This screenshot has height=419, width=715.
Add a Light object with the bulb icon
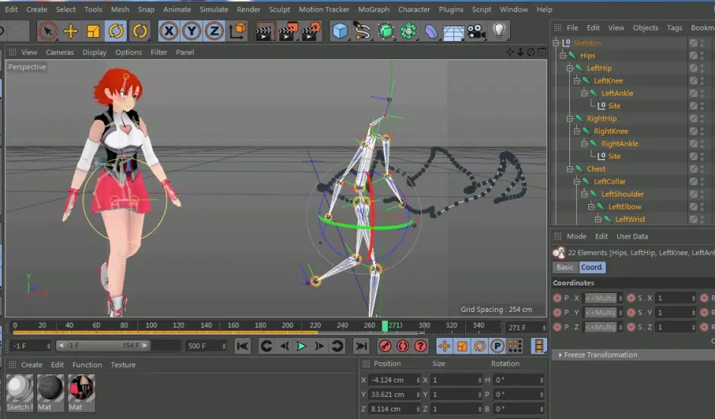[499, 31]
